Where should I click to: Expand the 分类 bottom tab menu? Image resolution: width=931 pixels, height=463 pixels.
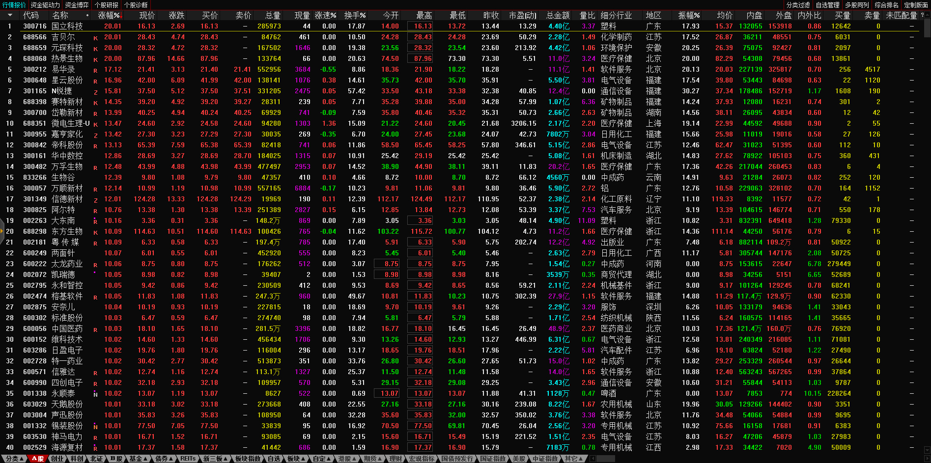coord(14,459)
